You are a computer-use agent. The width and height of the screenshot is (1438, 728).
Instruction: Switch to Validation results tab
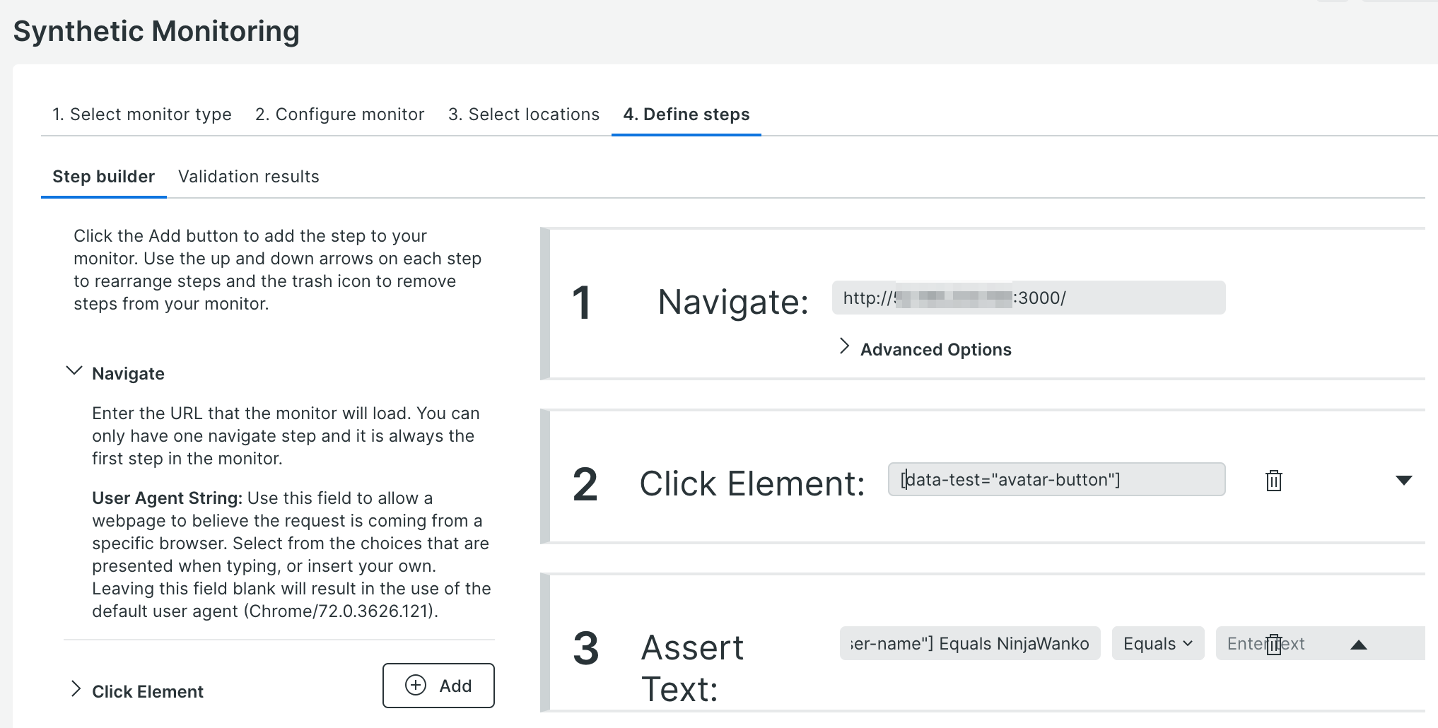249,177
